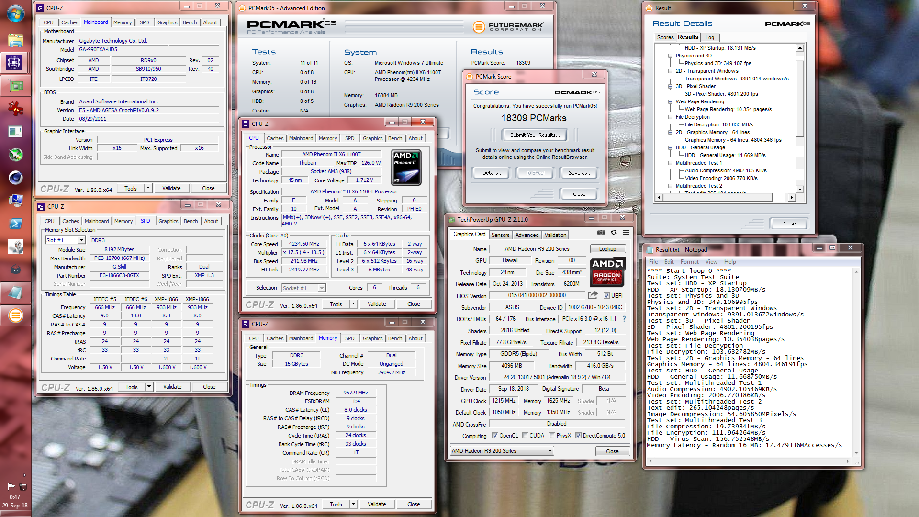Open the Format menu in Notepad
Image resolution: width=919 pixels, height=517 pixels.
[689, 262]
